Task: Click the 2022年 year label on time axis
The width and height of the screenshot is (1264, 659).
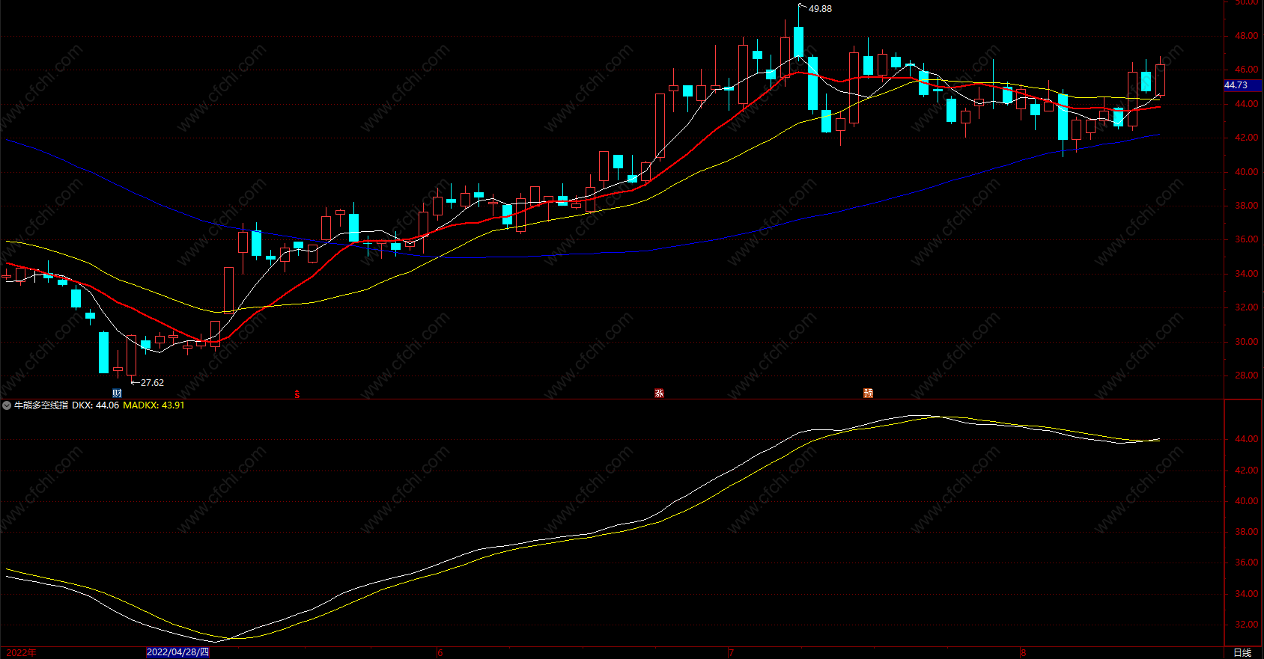Action: (21, 652)
